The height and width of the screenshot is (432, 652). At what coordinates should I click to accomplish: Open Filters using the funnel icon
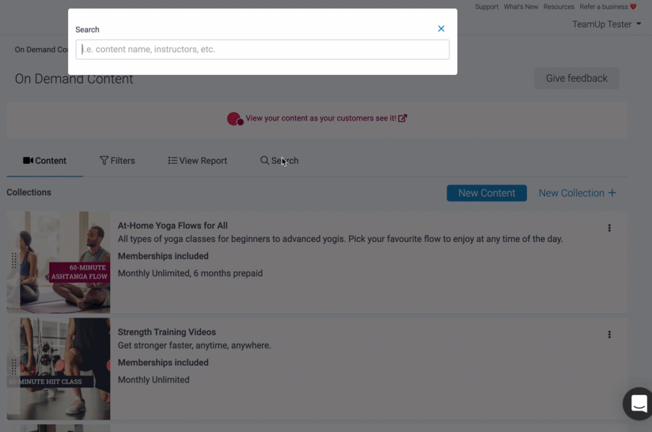[104, 161]
